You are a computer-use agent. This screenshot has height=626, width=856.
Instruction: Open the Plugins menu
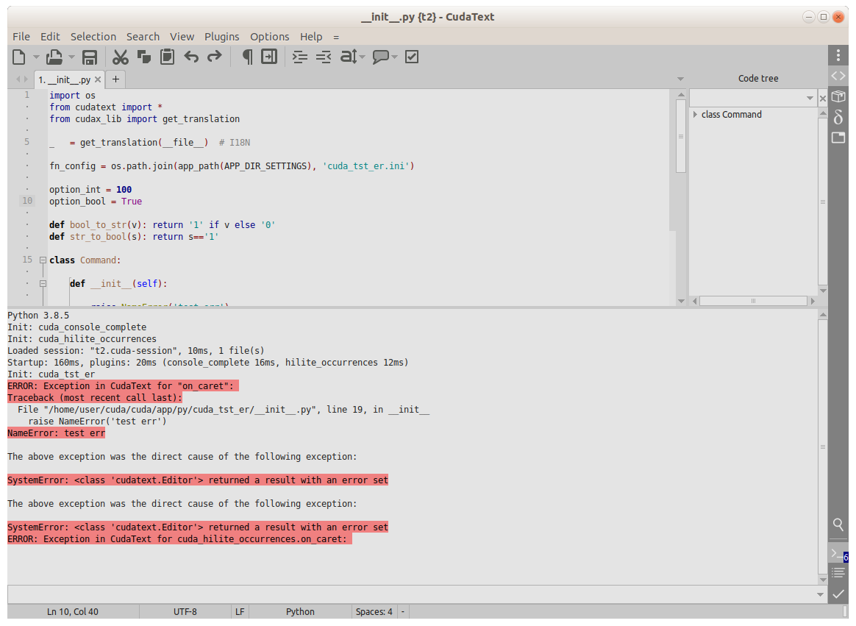(221, 37)
